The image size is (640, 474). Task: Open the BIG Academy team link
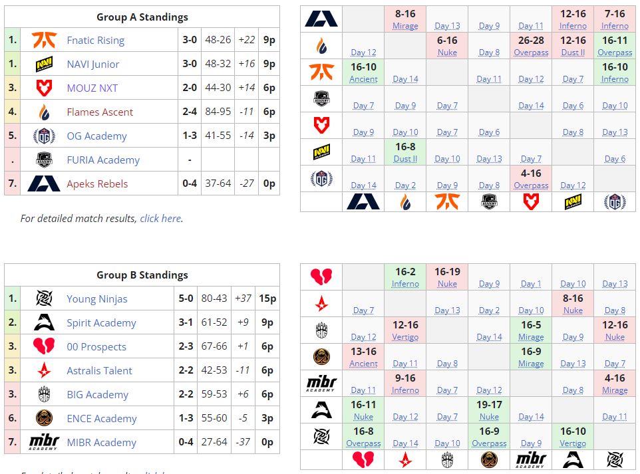pyautogui.click(x=97, y=394)
